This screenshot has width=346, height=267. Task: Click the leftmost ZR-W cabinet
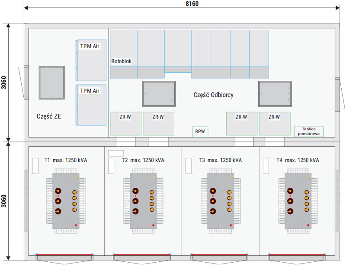pos(125,123)
